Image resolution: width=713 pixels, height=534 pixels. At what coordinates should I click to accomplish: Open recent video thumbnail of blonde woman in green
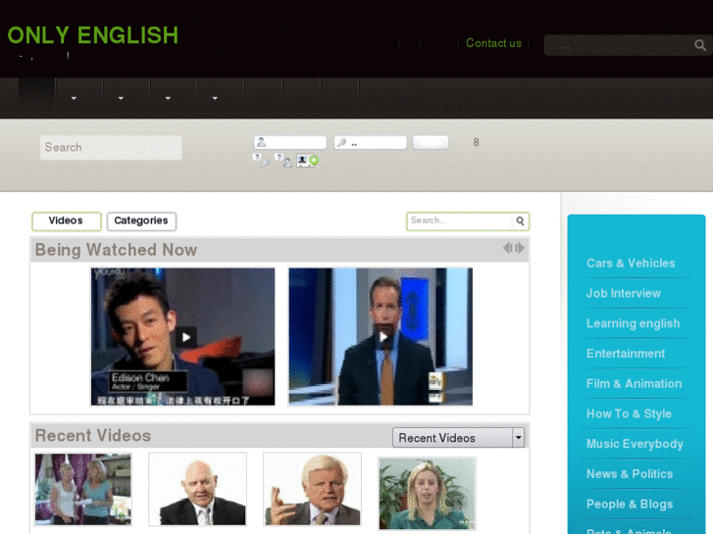pyautogui.click(x=427, y=494)
